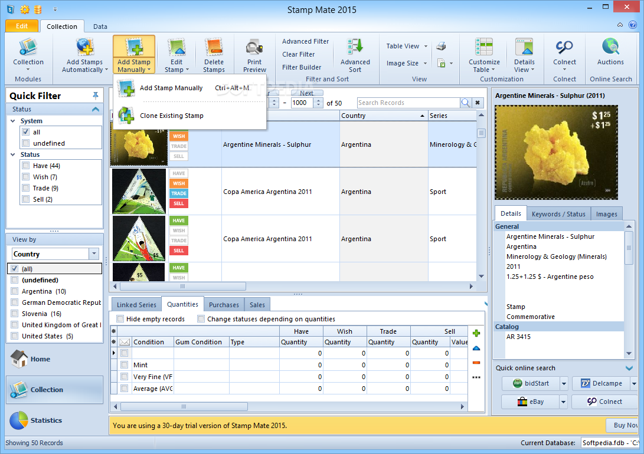Click the details panel vertical scrollbar

pos(629,248)
